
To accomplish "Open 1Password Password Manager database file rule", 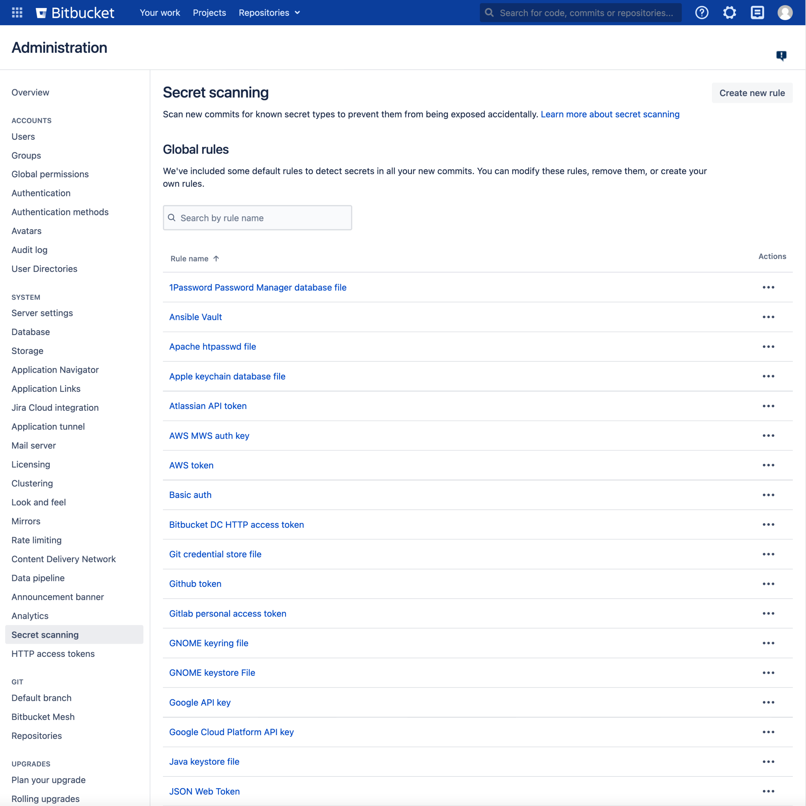I will (258, 287).
